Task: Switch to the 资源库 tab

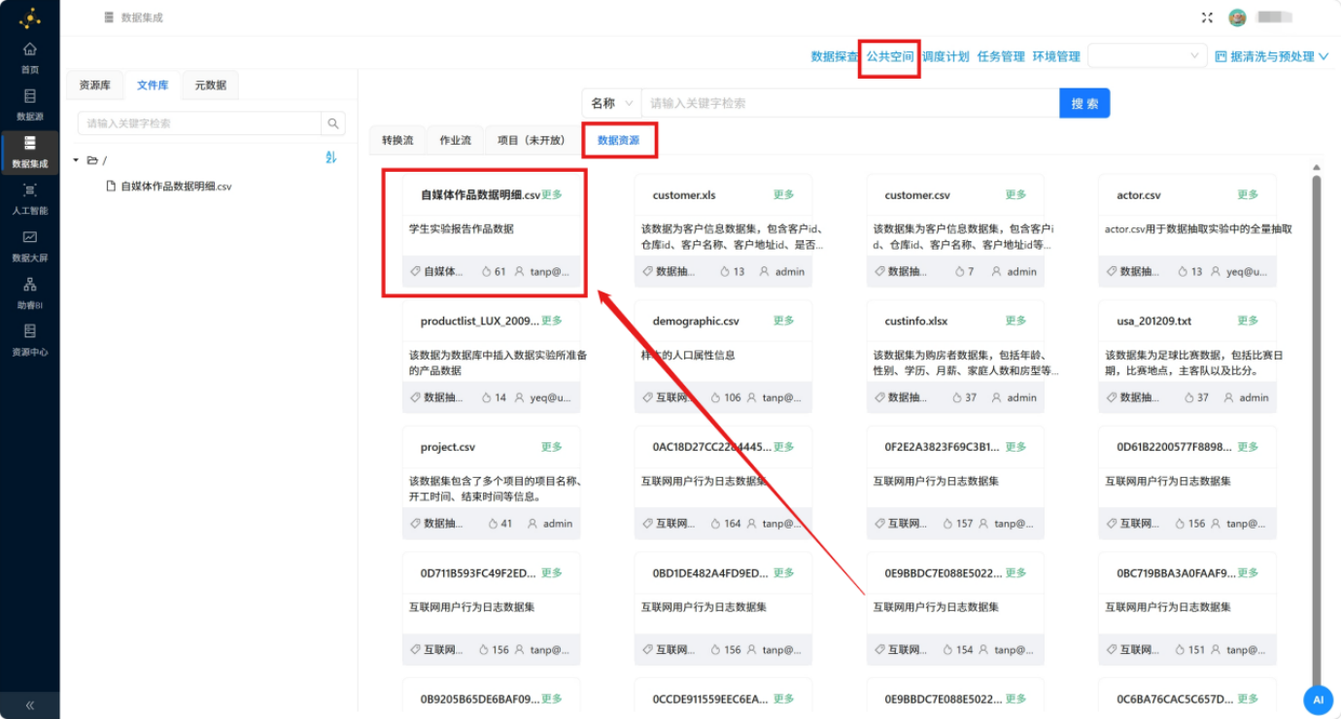Action: pos(94,86)
